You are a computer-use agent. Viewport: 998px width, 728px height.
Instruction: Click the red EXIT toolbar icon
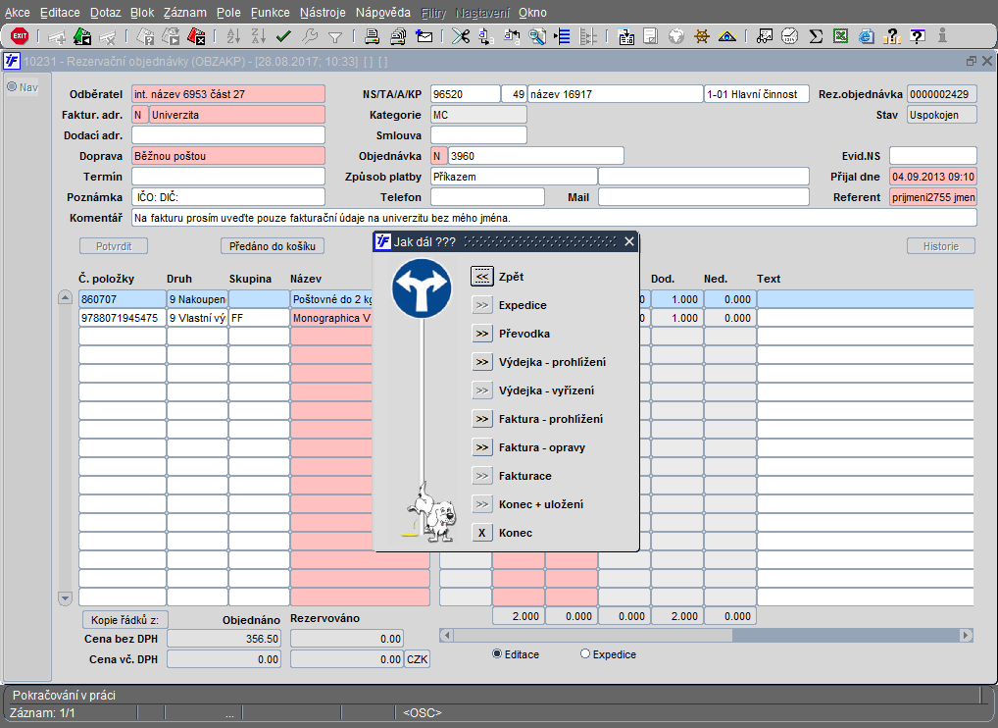click(19, 36)
